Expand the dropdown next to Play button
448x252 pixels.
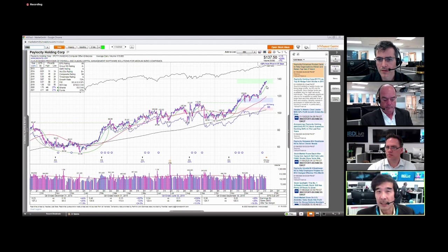[301, 213]
